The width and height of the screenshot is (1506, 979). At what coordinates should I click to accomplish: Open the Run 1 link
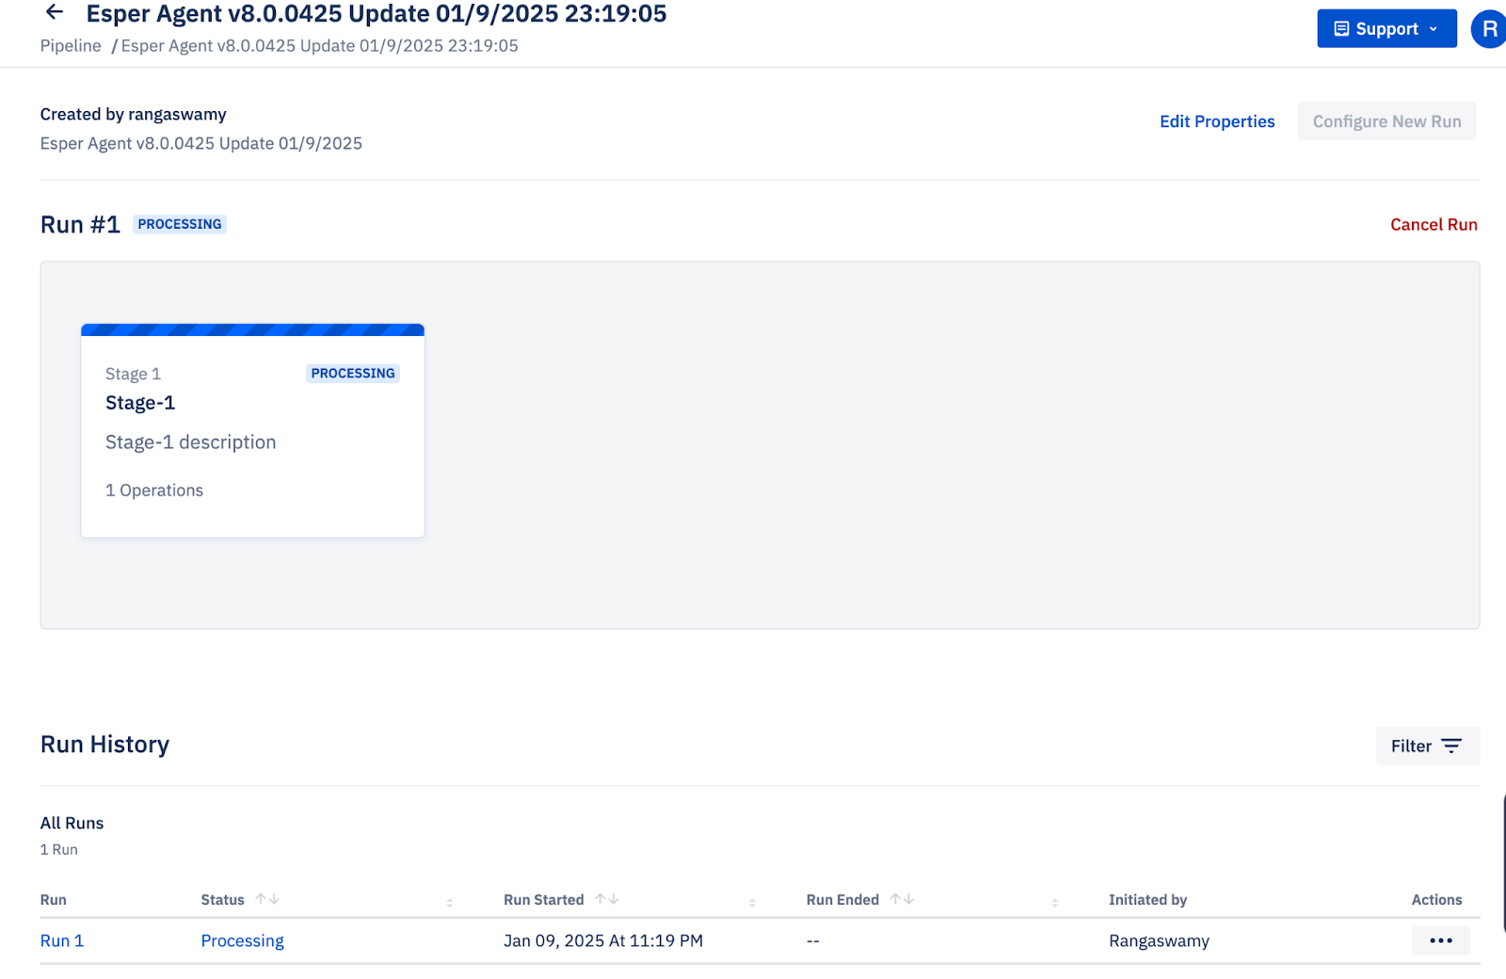(x=62, y=940)
